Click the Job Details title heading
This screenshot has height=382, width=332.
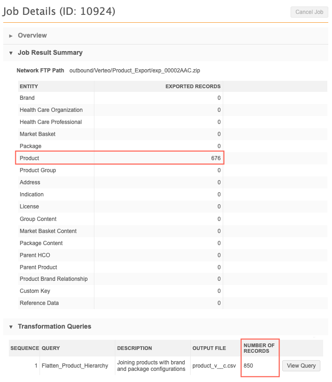(59, 12)
